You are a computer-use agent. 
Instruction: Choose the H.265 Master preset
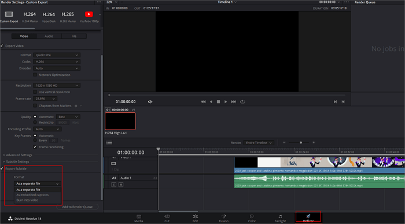pyautogui.click(x=68, y=14)
